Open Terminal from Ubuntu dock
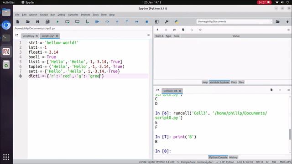Screen dimensions: 292x164 tap(6, 38)
